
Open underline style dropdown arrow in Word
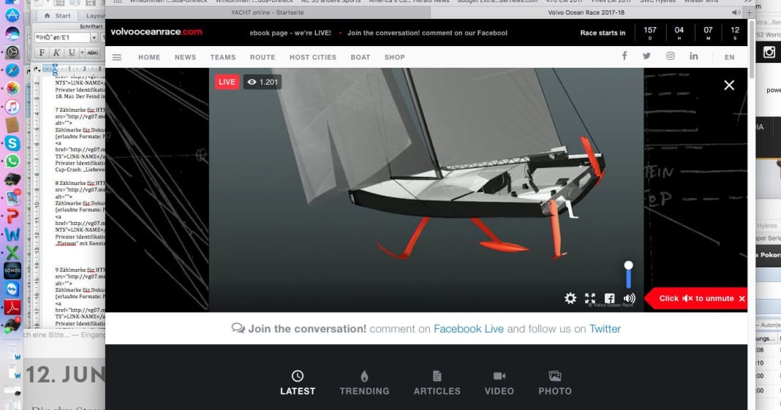[82, 52]
